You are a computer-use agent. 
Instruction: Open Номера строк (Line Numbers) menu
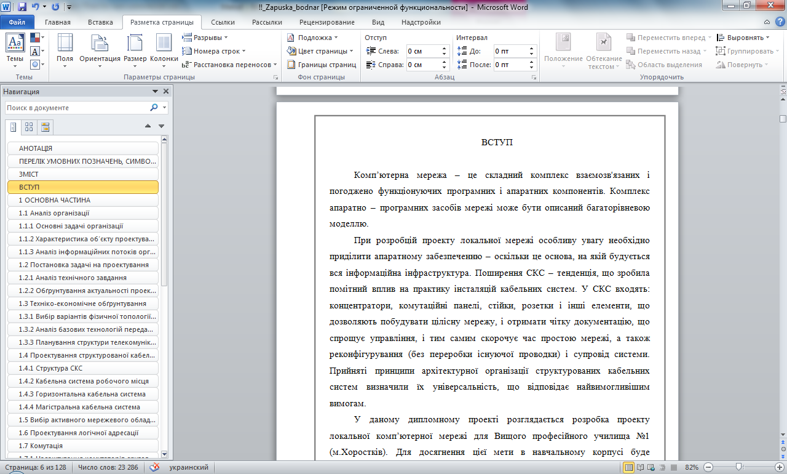coord(214,51)
